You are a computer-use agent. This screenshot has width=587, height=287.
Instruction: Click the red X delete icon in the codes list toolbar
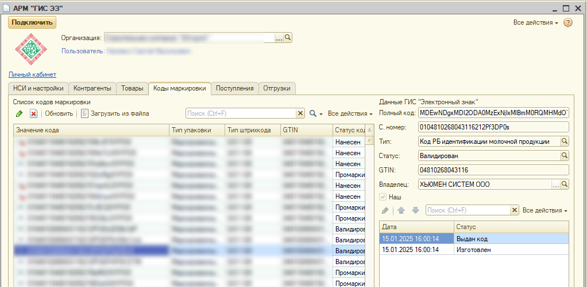click(33, 113)
